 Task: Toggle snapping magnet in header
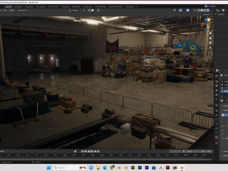pyautogui.click(x=89, y=10)
